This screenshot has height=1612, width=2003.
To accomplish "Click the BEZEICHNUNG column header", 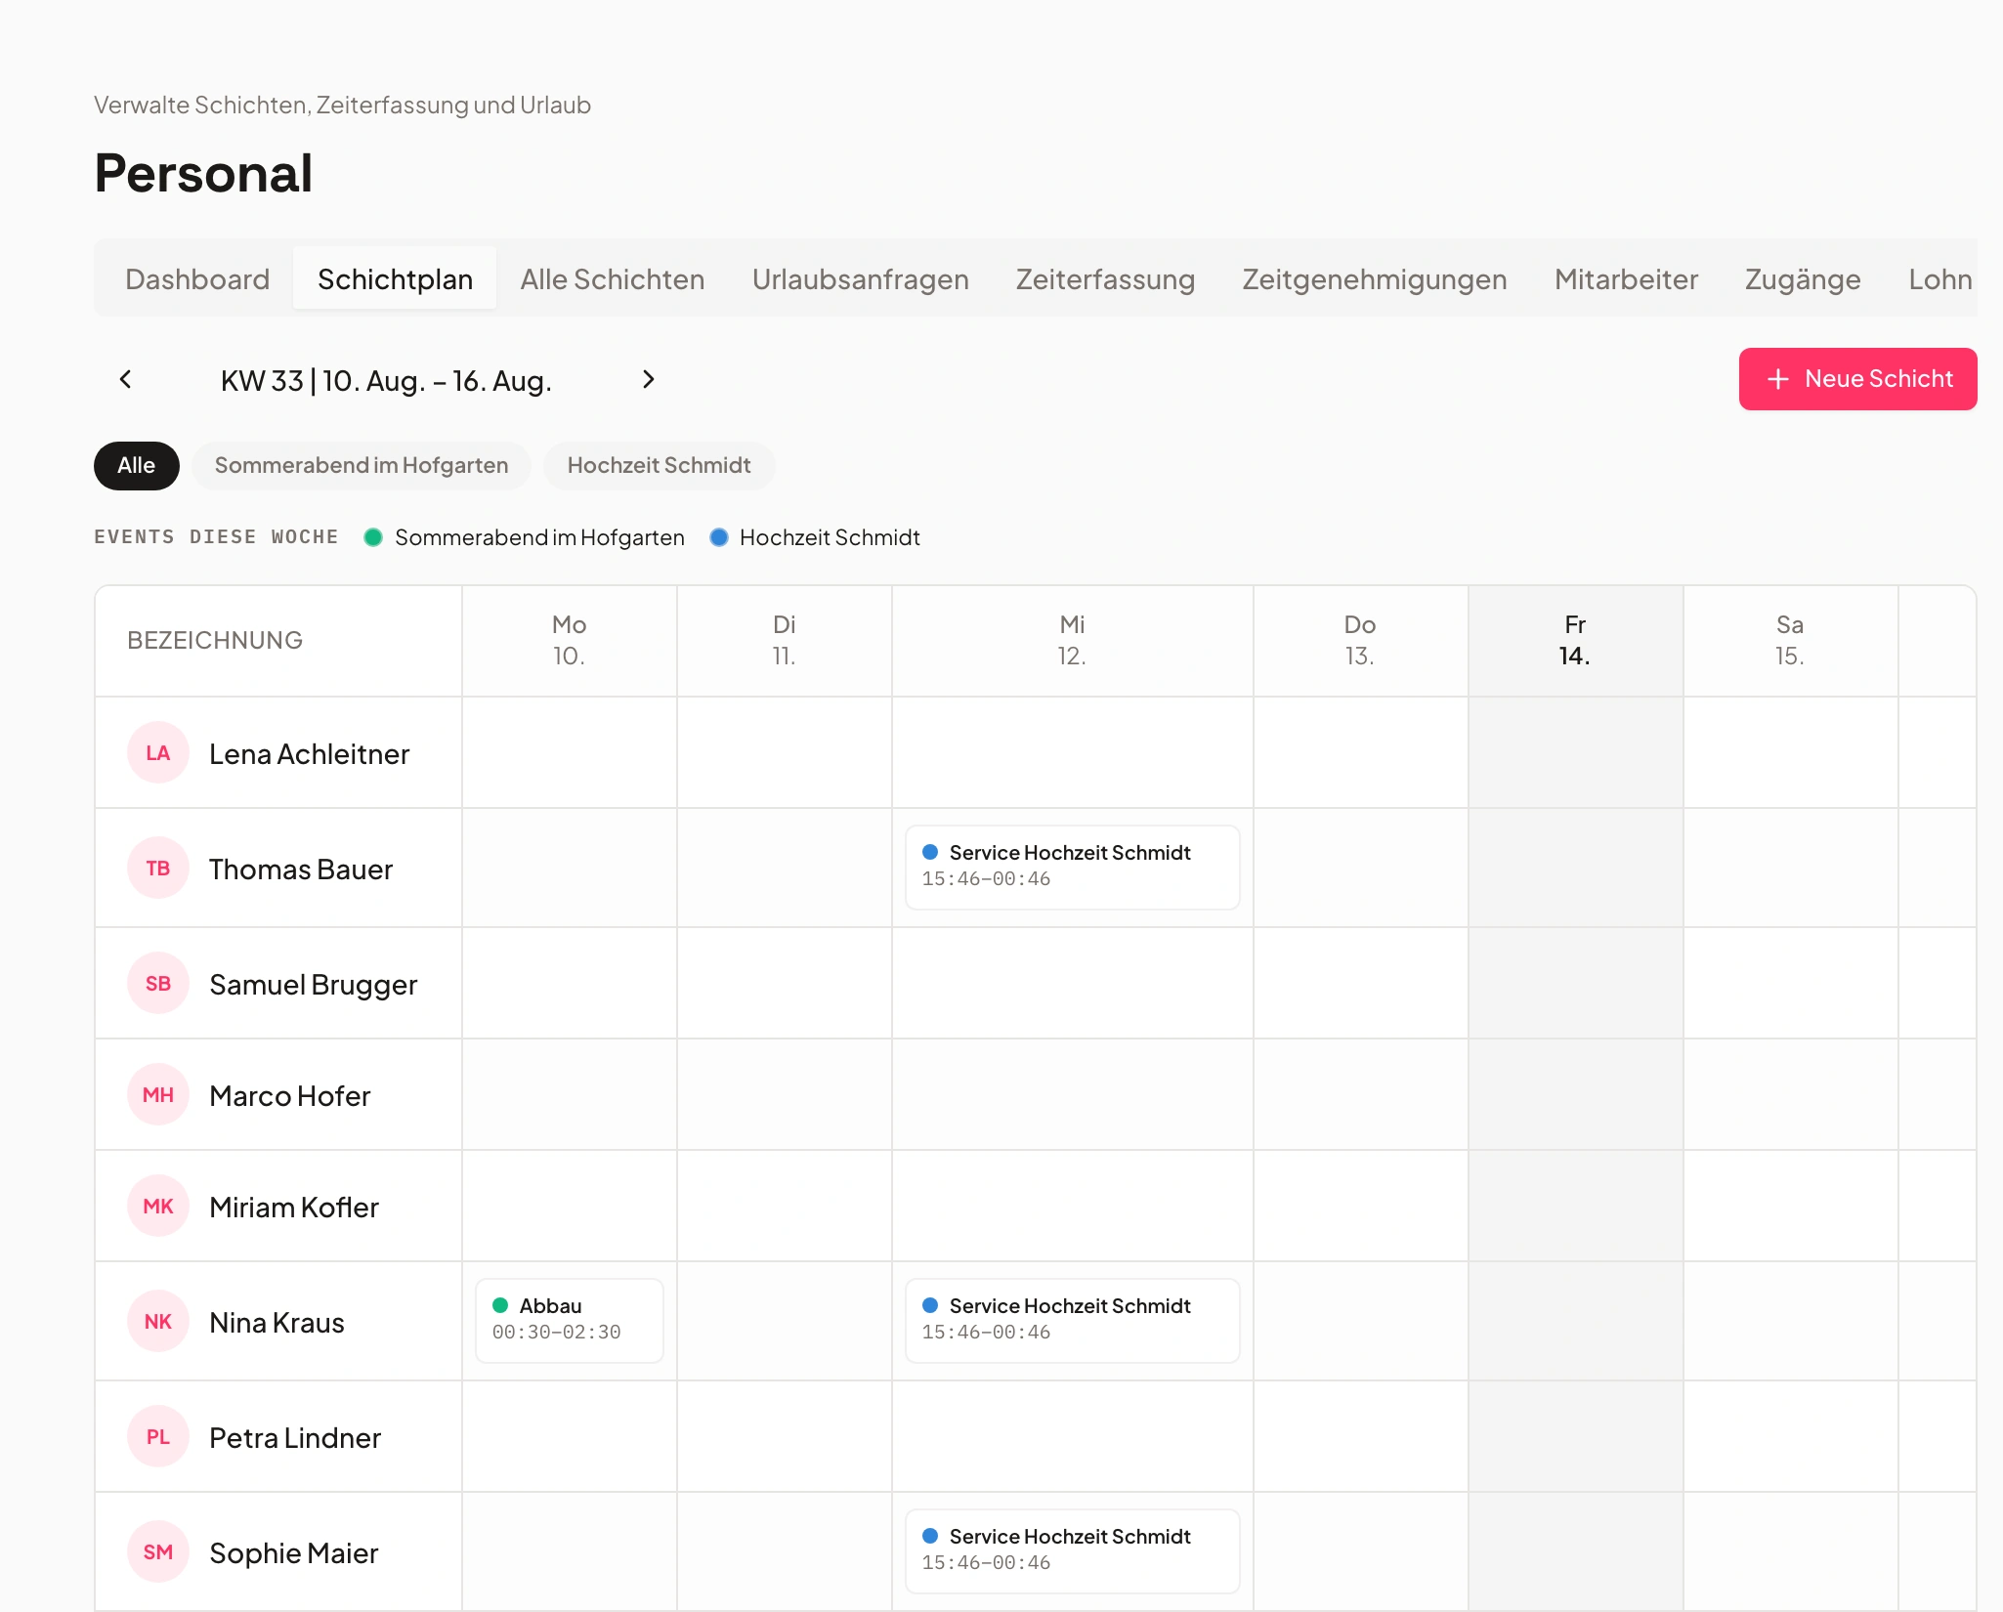I will tap(278, 640).
